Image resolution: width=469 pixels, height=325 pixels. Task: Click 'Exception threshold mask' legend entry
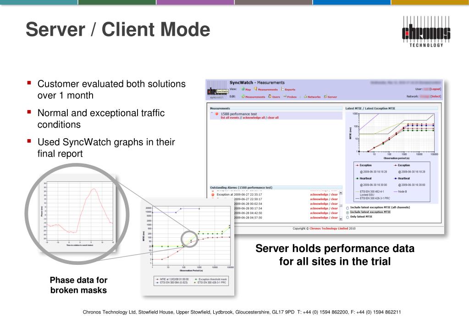pyautogui.click(x=210, y=279)
